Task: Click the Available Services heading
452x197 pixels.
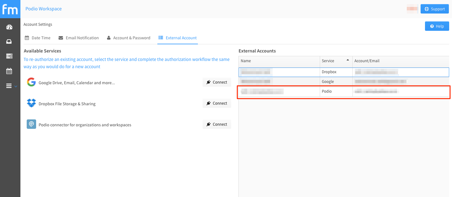Action: tap(42, 51)
